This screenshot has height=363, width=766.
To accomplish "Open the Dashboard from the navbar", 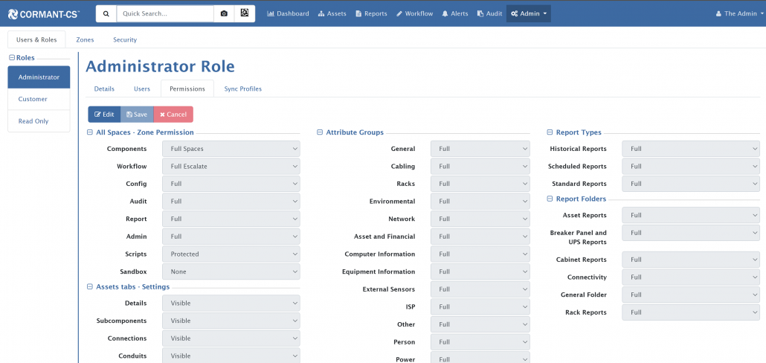I will (x=288, y=13).
